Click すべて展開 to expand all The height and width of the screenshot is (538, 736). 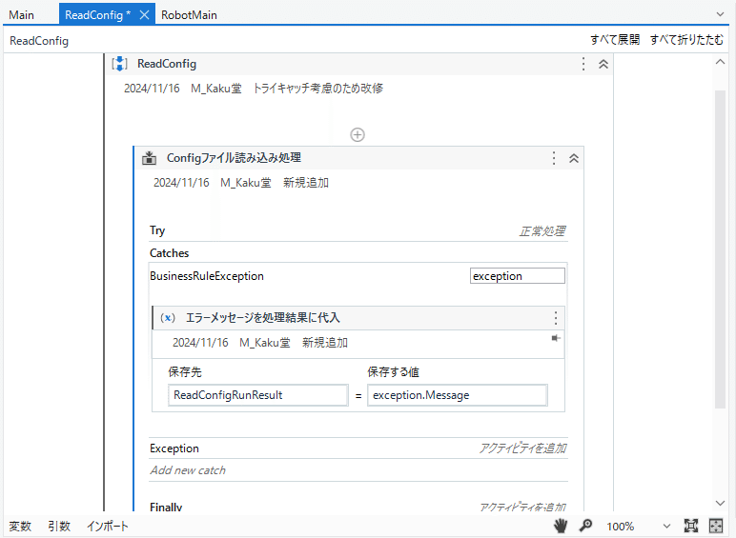pyautogui.click(x=615, y=40)
